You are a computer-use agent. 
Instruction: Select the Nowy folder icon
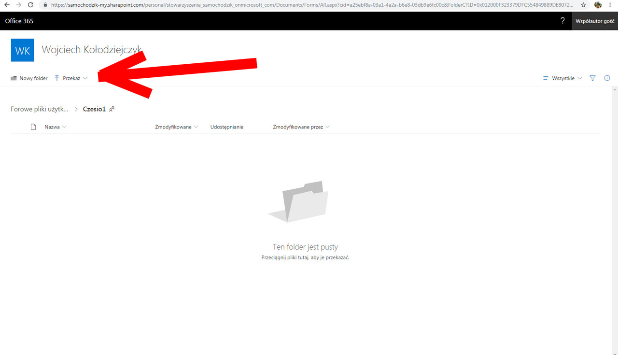click(13, 78)
